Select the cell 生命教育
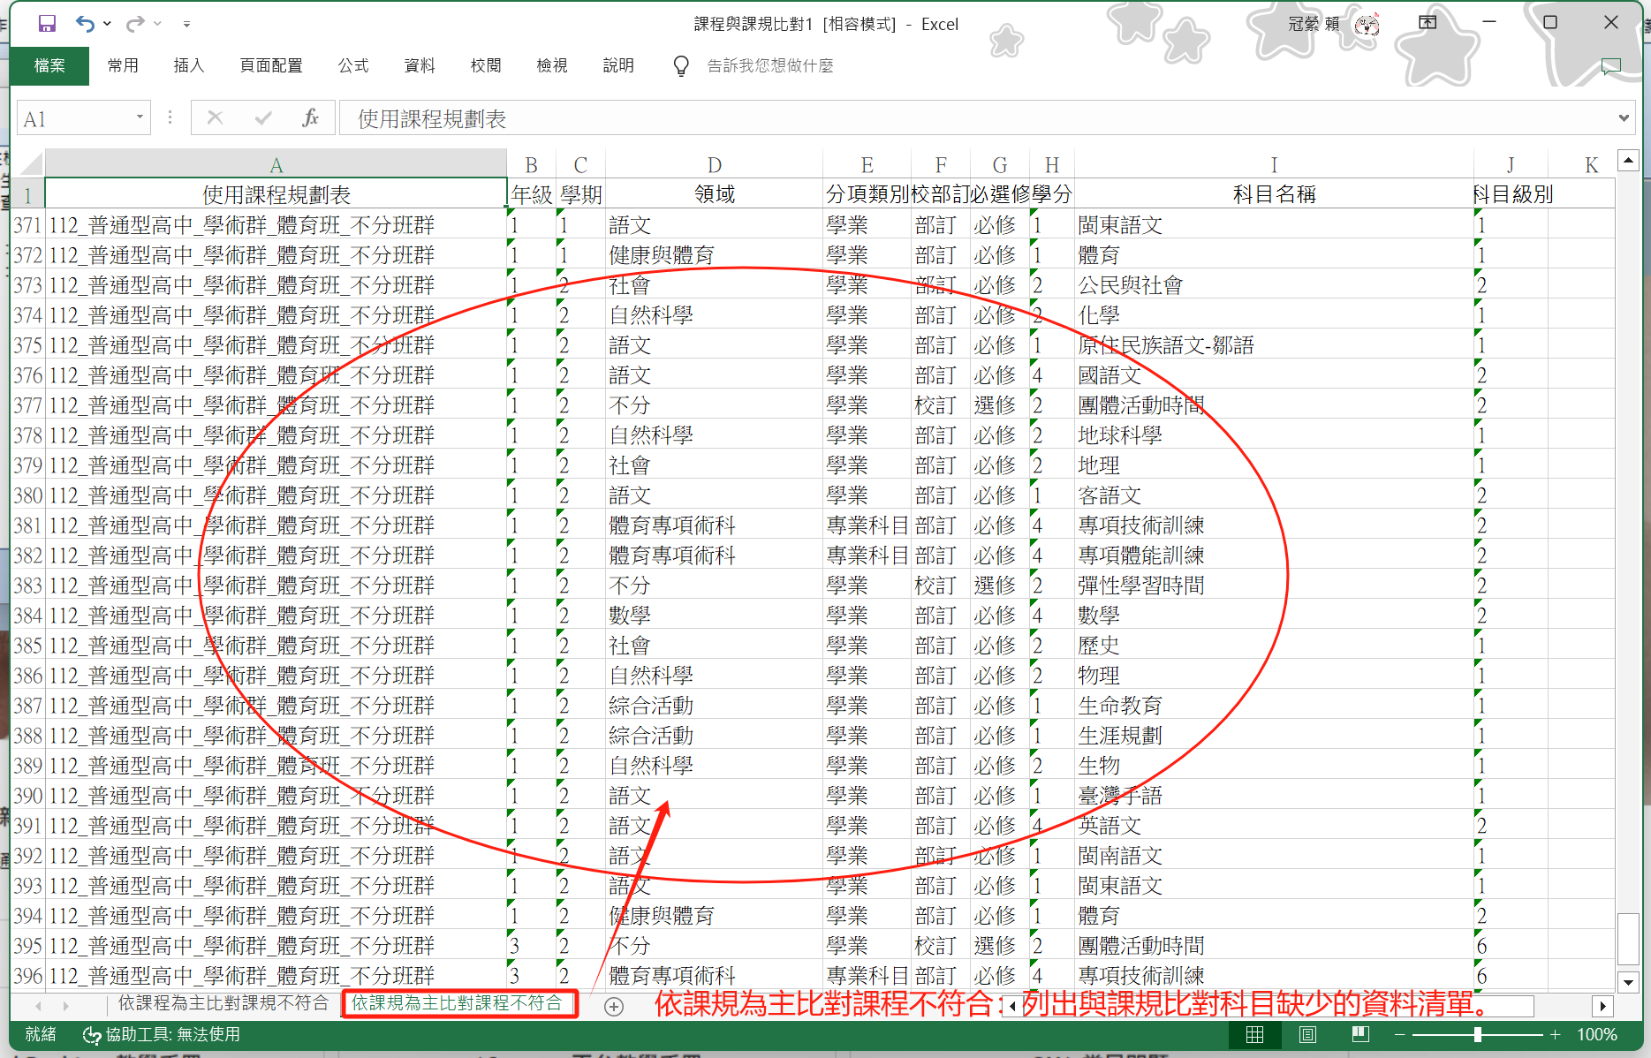 pyautogui.click(x=1274, y=706)
